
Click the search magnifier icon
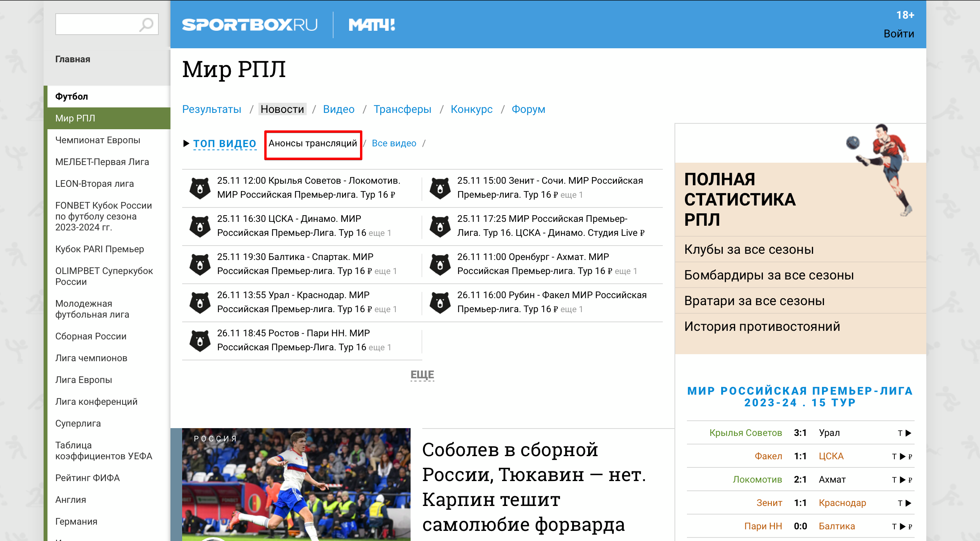(146, 25)
